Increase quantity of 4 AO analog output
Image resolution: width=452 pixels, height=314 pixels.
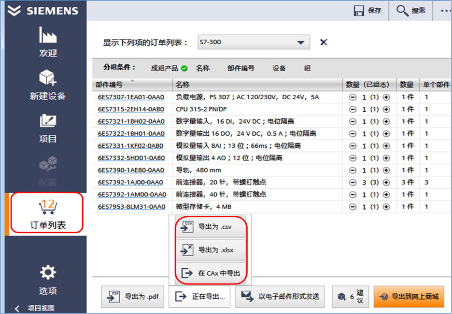click(386, 158)
